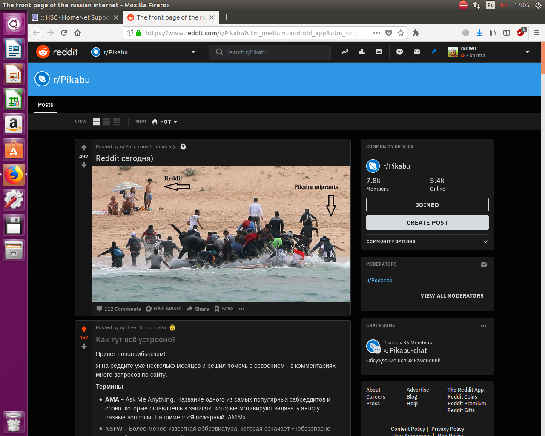Open chat rooms more options dots
Image resolution: width=545 pixels, height=436 pixels.
pyautogui.click(x=483, y=326)
